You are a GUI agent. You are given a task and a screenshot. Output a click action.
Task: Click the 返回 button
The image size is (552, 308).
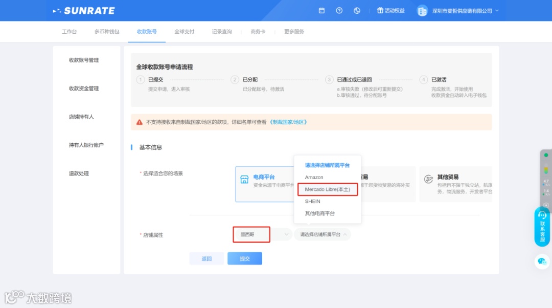(x=206, y=258)
